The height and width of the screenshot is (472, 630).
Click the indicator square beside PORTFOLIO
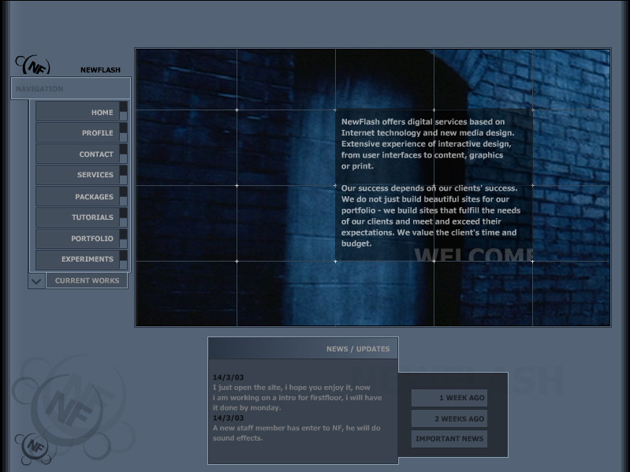pos(123,239)
